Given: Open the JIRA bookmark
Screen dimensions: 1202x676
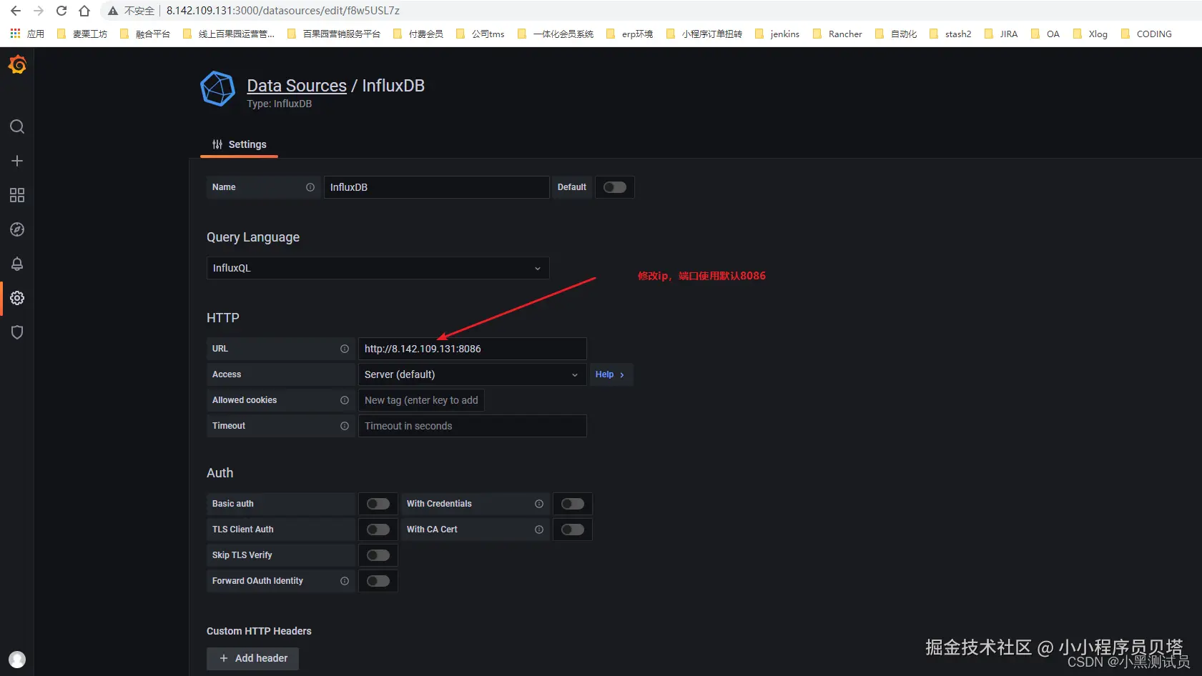Looking at the screenshot, I should click(x=1001, y=34).
